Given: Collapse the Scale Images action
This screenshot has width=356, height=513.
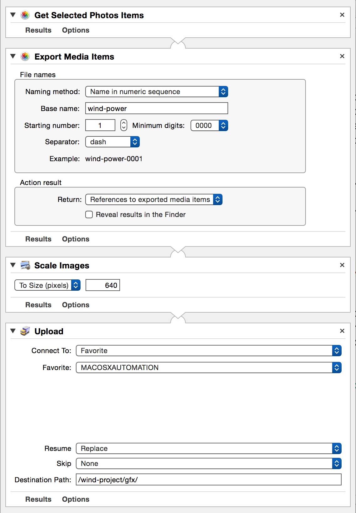Looking at the screenshot, I should (x=13, y=265).
